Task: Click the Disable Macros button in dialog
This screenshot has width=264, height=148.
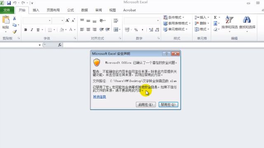Action: (x=168, y=104)
